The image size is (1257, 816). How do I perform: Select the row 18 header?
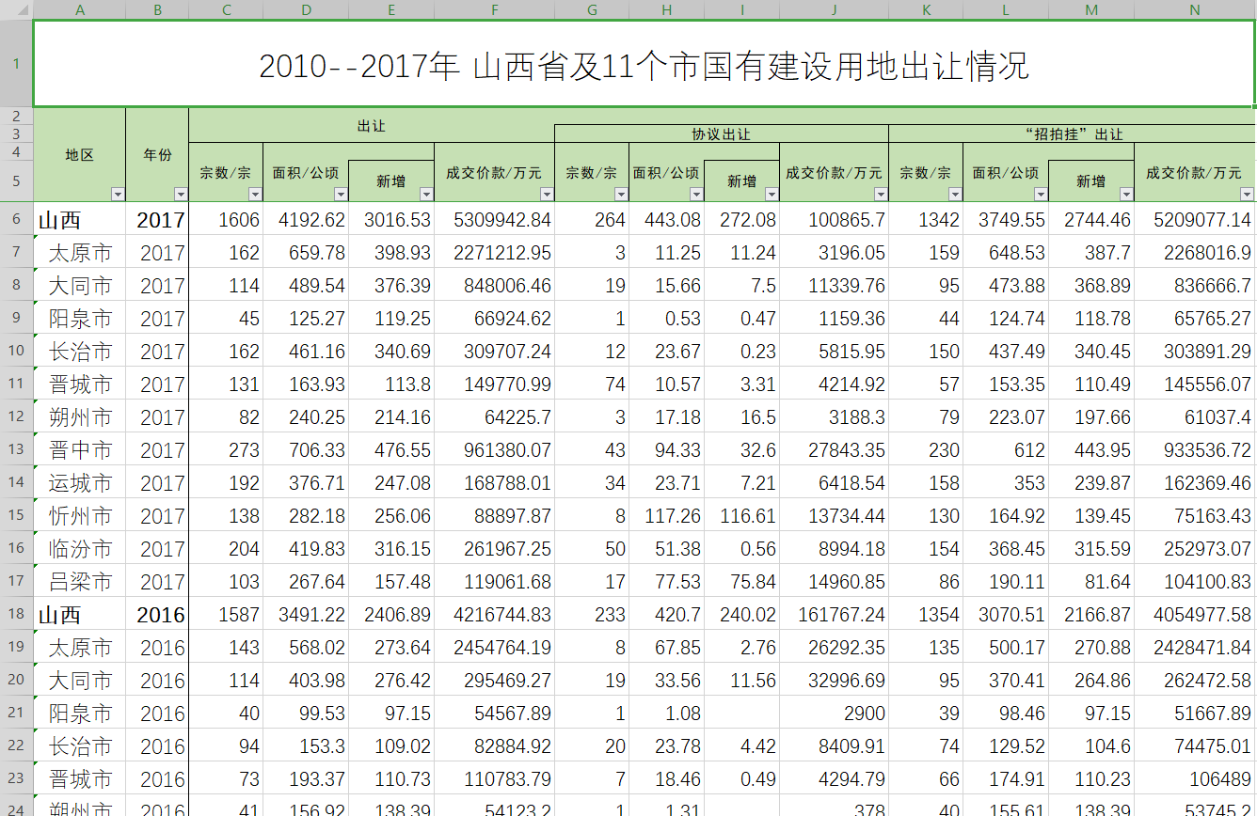(x=16, y=615)
